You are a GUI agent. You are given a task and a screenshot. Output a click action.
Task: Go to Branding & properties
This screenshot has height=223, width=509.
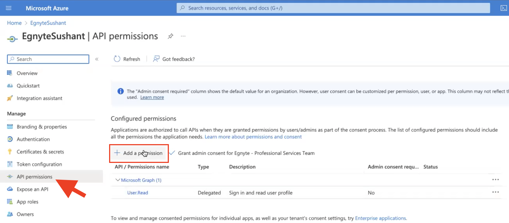(x=42, y=127)
